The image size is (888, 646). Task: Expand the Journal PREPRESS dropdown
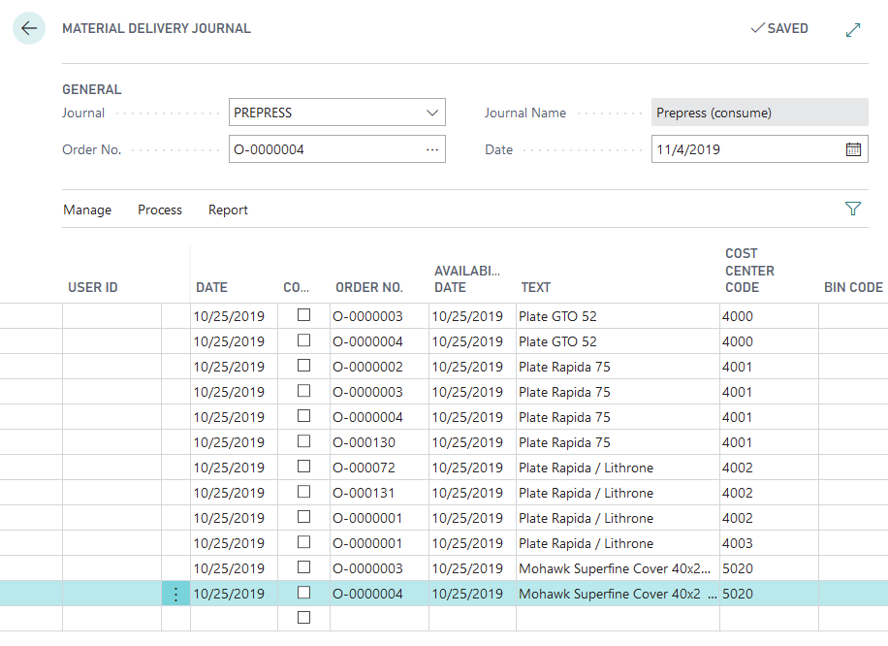(x=432, y=113)
